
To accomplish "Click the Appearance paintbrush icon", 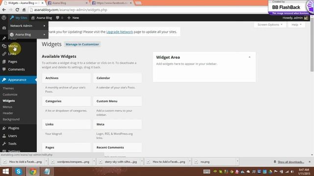I will point(4,80).
